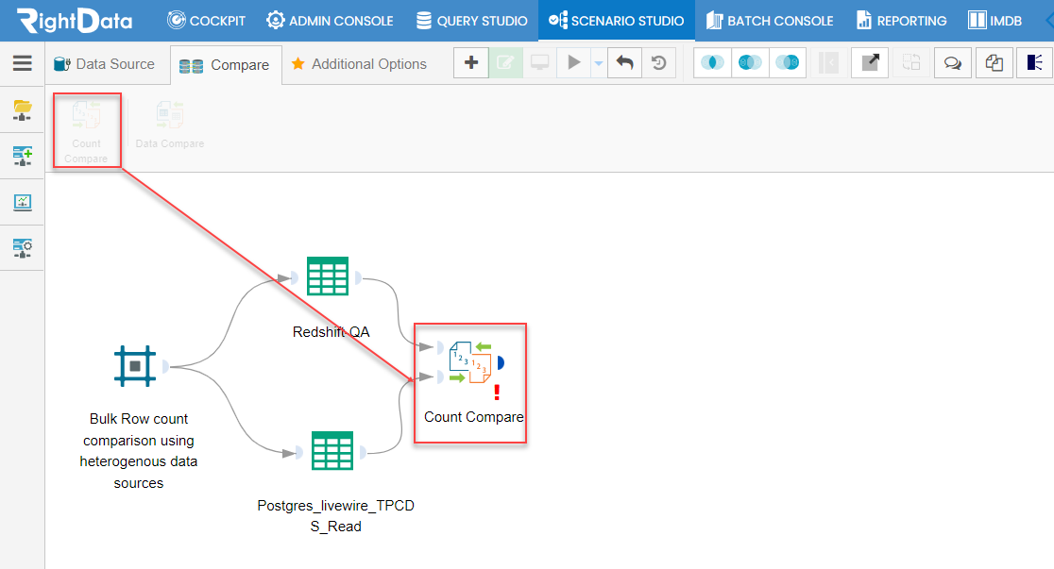Click the output port of the Postgres node

pyautogui.click(x=363, y=452)
